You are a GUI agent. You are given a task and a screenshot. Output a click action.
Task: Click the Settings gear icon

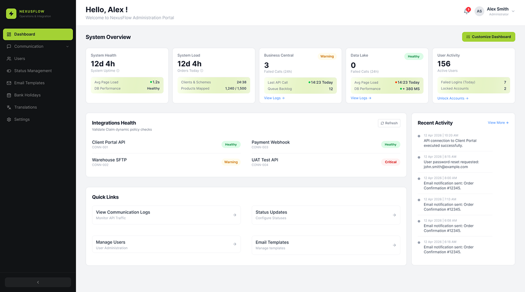(9, 119)
